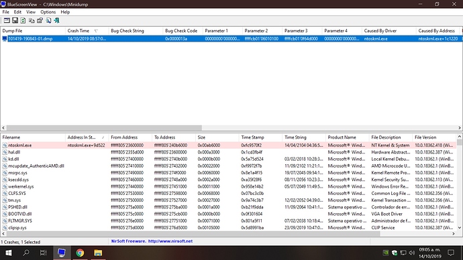This screenshot has height=260, width=463.
Task: Sort lower pane by Filename column
Action: [x=33, y=137]
